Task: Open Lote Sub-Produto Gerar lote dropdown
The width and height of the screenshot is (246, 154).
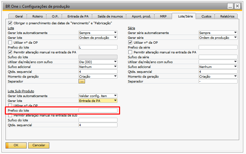Action: (x=115, y=101)
